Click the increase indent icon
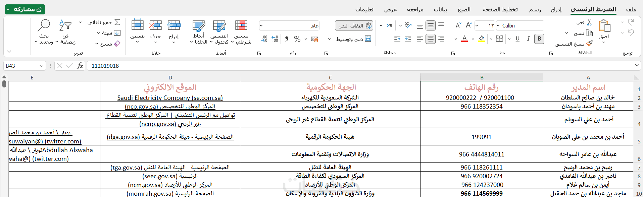This screenshot has width=643, height=197. [408, 39]
